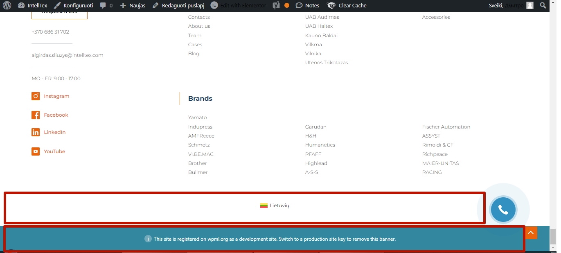Open Konfigūruoti customizer
This screenshot has height=253, width=561.
pyautogui.click(x=74, y=5)
